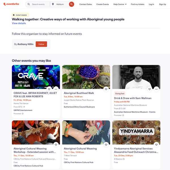Screen dimensions: 170x170
Task: Open more options on the CRAVE card
Action: point(56,89)
